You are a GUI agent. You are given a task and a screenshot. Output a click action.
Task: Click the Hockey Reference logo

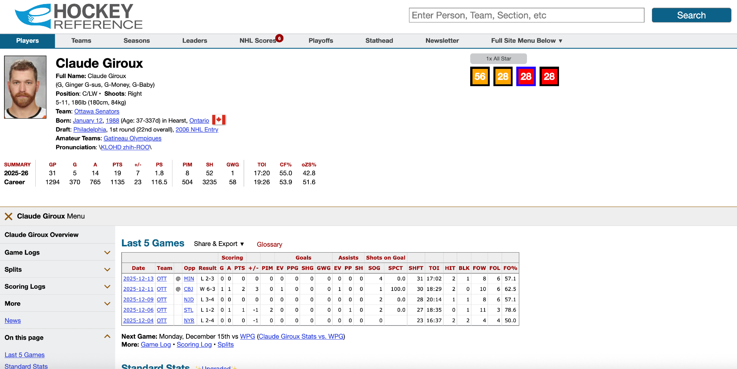[x=78, y=17]
